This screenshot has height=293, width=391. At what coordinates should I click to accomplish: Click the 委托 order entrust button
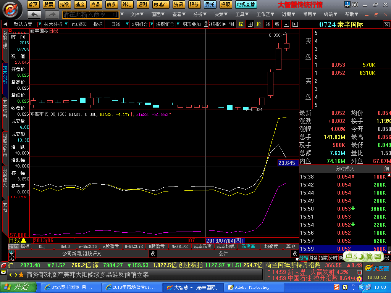click(x=210, y=5)
